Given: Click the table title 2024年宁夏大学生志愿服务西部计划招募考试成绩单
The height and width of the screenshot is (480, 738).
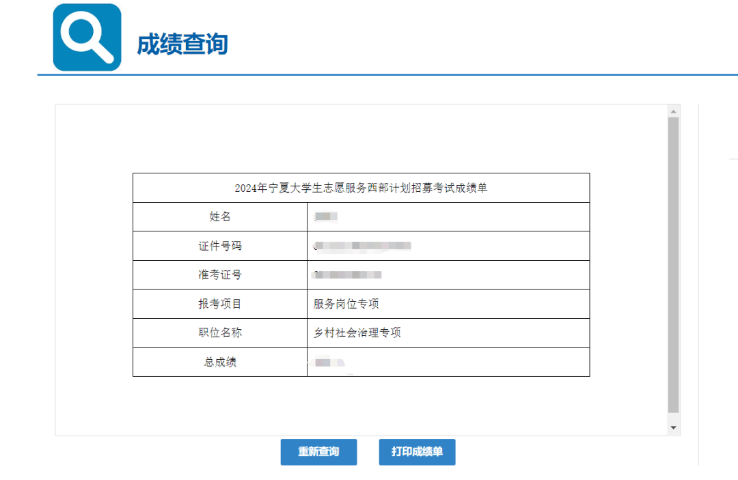Looking at the screenshot, I should (361, 188).
